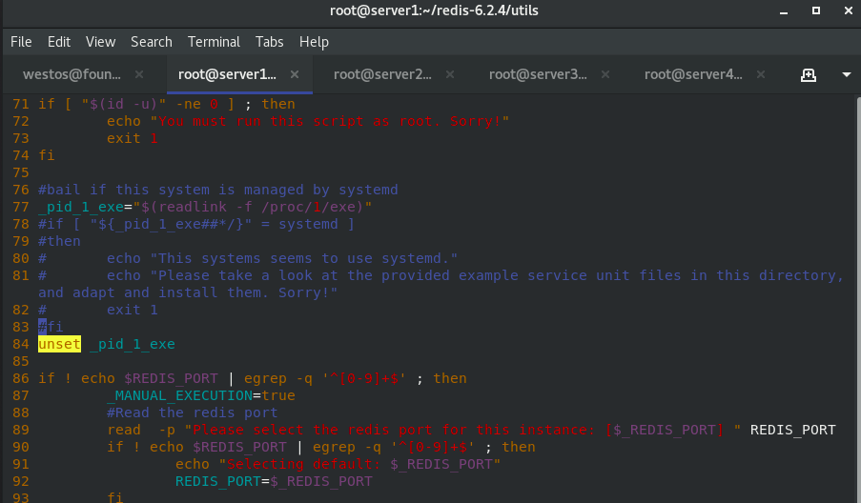This screenshot has height=503, width=861.
Task: Switch to the westos@foun... tab
Action: click(72, 74)
